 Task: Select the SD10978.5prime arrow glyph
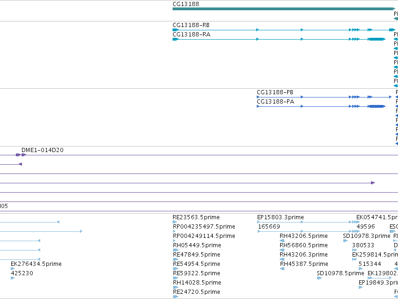pos(319,278)
